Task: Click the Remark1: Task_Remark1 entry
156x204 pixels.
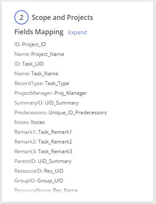Action: click(43, 132)
